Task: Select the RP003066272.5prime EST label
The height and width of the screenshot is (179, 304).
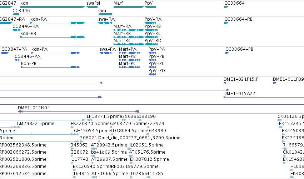Action: pos(23,152)
